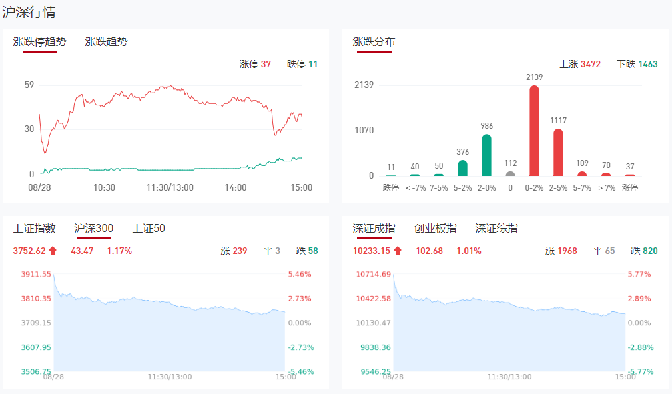Click the 跌停 11 count label
The image size is (672, 394).
(302, 65)
